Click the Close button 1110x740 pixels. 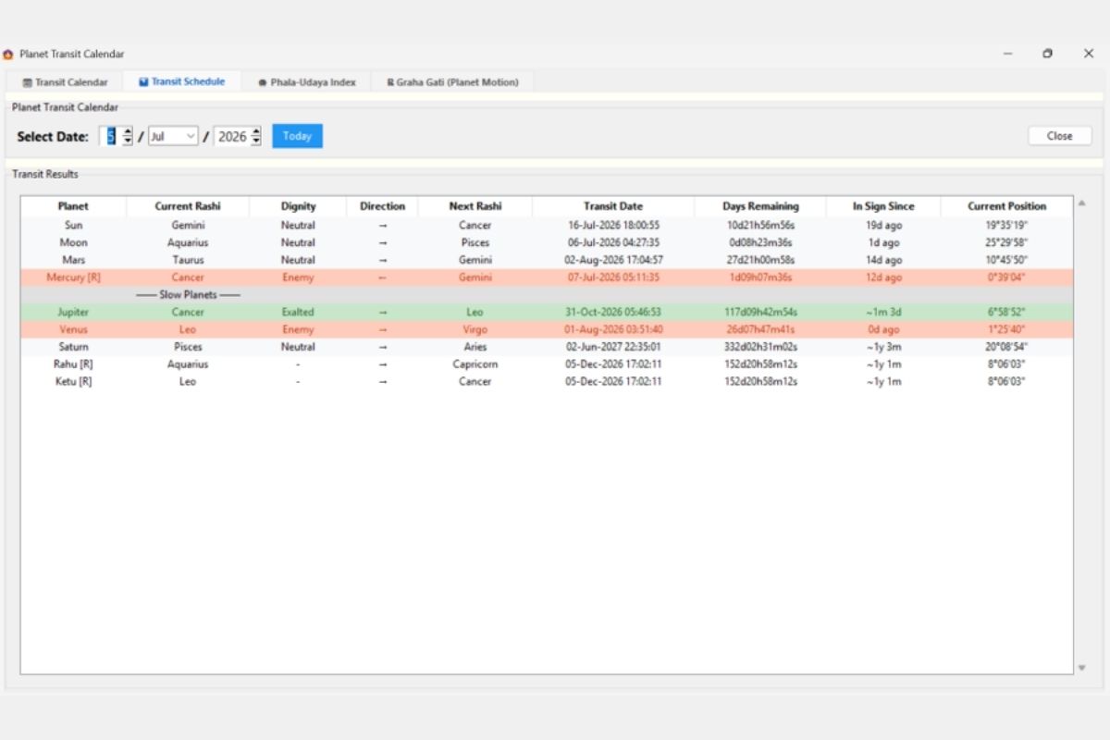(1060, 136)
